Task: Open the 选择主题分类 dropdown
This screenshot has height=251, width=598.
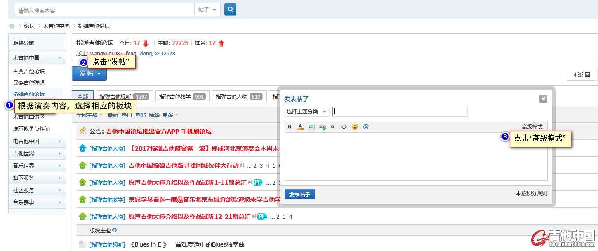Action: point(307,112)
